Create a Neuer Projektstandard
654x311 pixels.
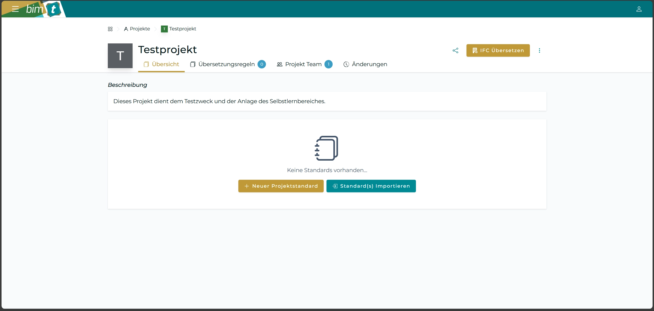[281, 186]
